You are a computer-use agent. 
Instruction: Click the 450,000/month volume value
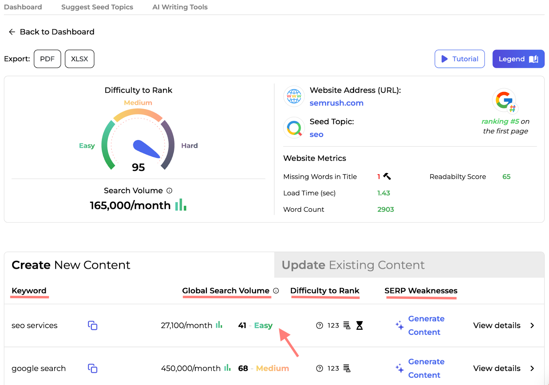click(x=191, y=369)
